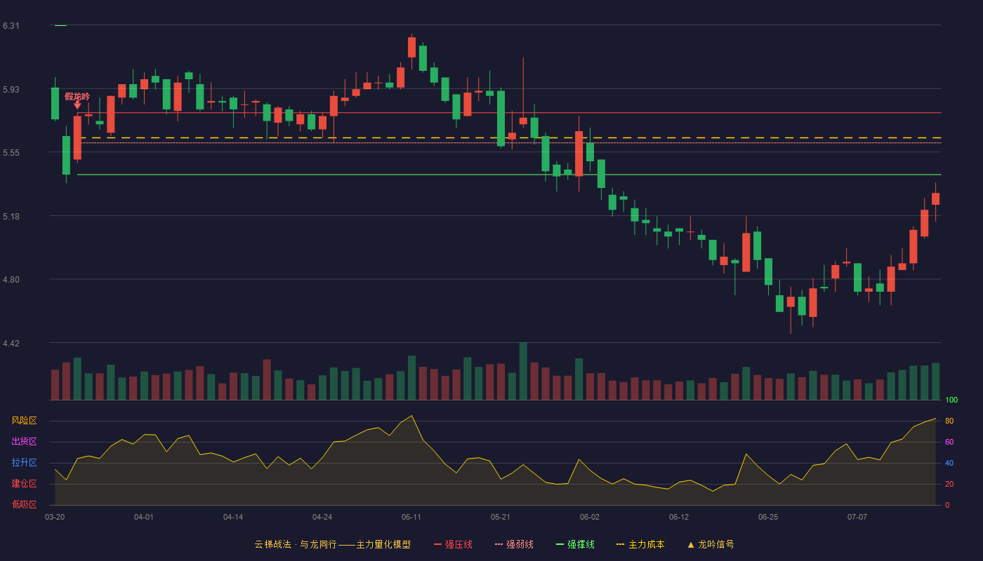Toggle the 强压线 legend label
The width and height of the screenshot is (983, 561).
(458, 544)
